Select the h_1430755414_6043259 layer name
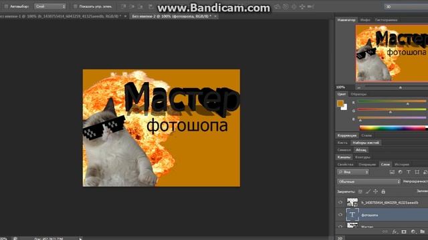This screenshot has width=428, height=240. 389,203
